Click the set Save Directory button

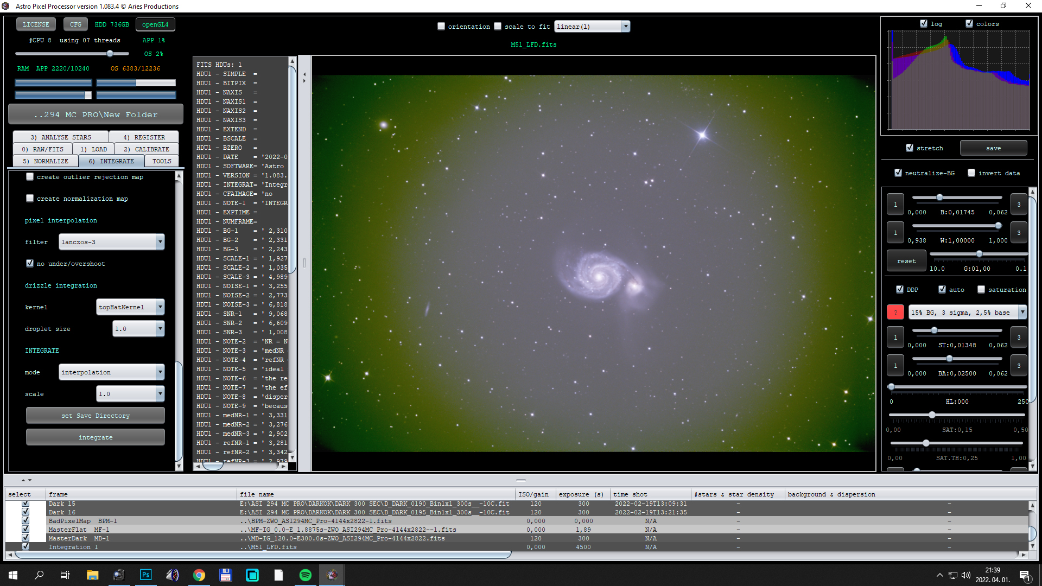(x=95, y=415)
